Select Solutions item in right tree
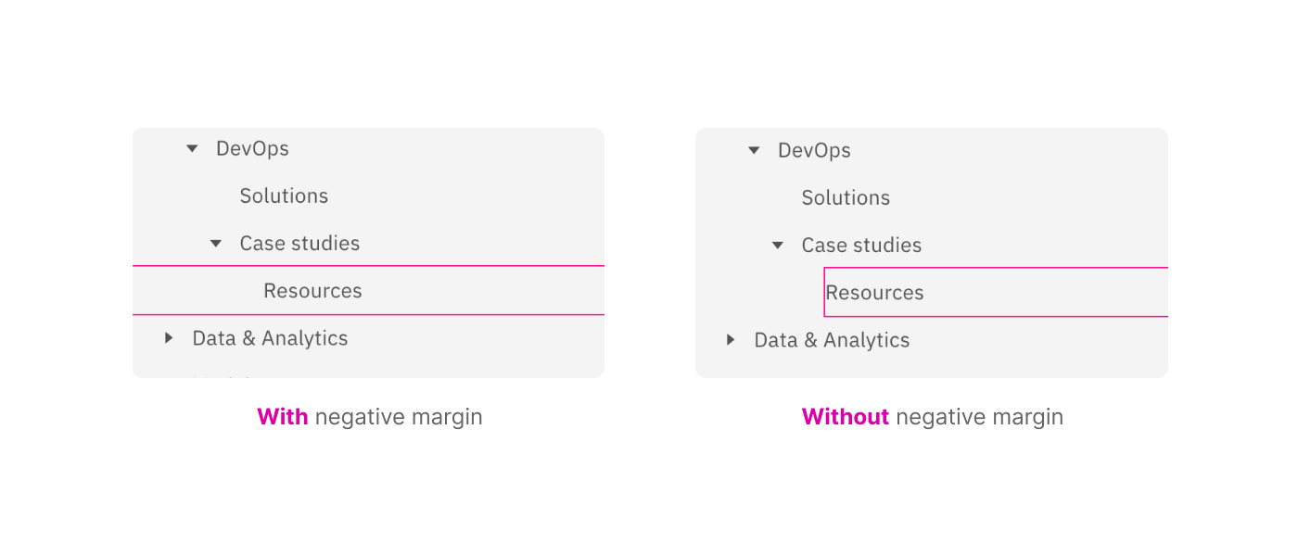The width and height of the screenshot is (1298, 556). pos(846,197)
